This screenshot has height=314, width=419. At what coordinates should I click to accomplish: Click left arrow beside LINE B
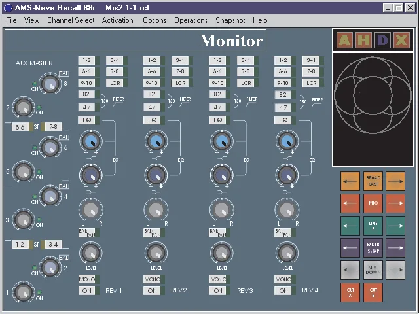point(350,226)
